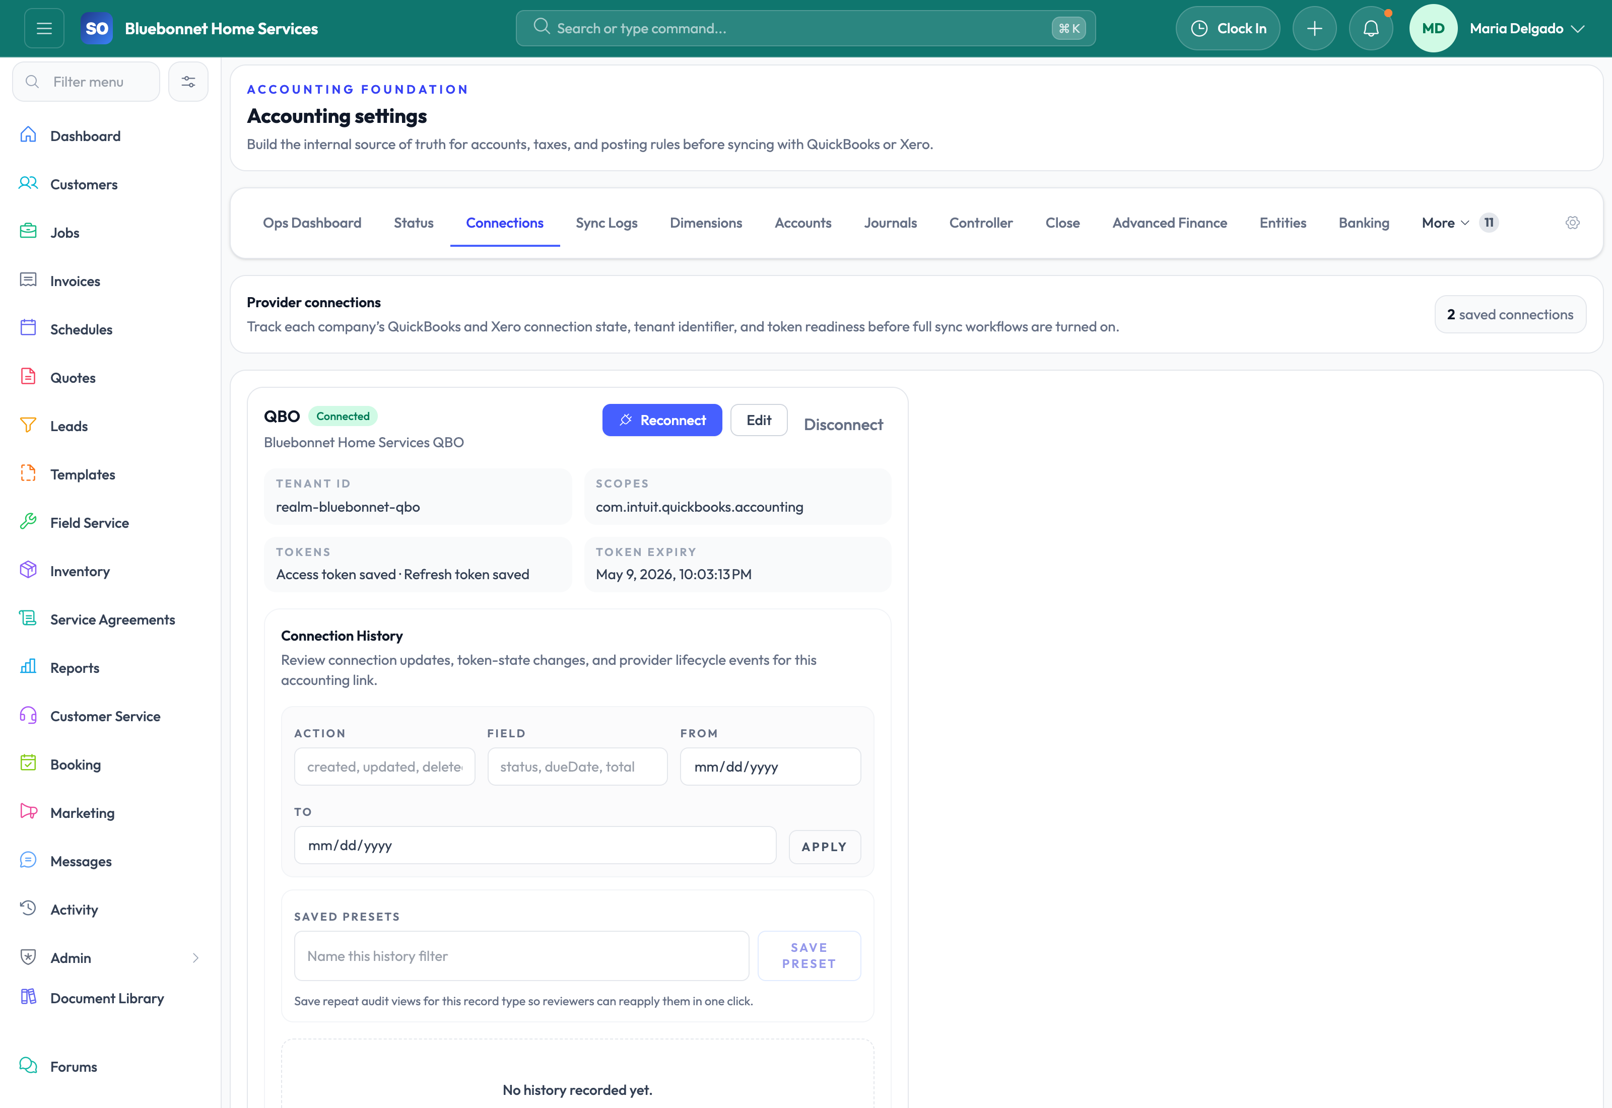1612x1108 pixels.
Task: Open the Close tab
Action: click(1063, 223)
